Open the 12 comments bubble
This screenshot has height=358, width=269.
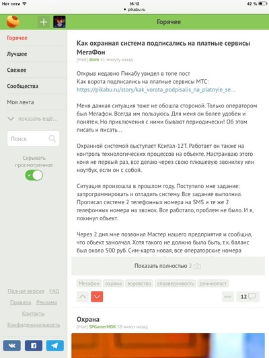248,297
